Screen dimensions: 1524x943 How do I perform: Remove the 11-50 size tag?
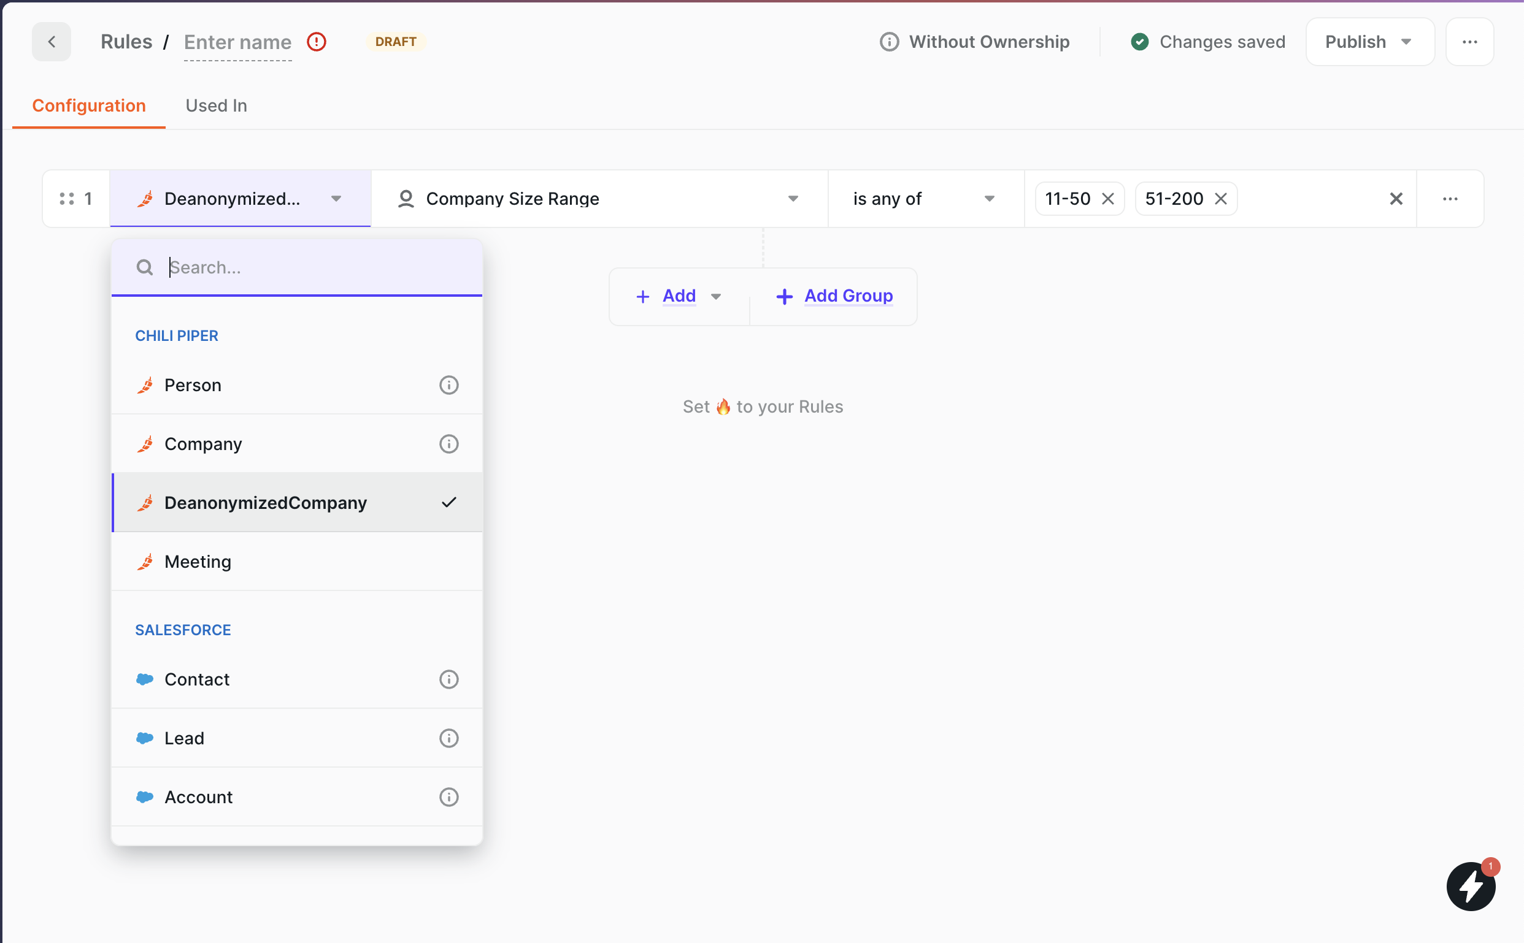pyautogui.click(x=1108, y=198)
